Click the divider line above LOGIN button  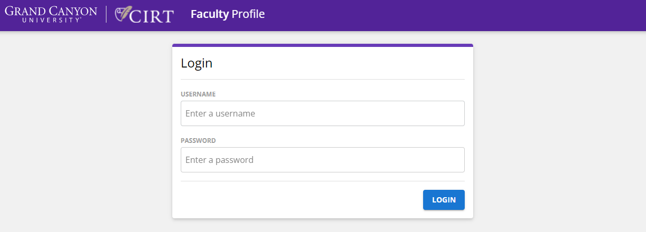pyautogui.click(x=322, y=181)
